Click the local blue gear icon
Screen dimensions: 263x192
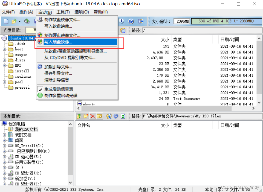click(116, 116)
